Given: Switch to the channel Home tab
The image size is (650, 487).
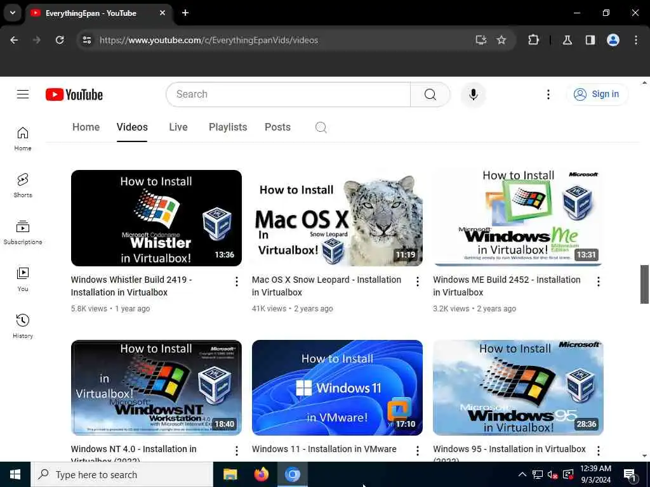Looking at the screenshot, I should pos(86,127).
